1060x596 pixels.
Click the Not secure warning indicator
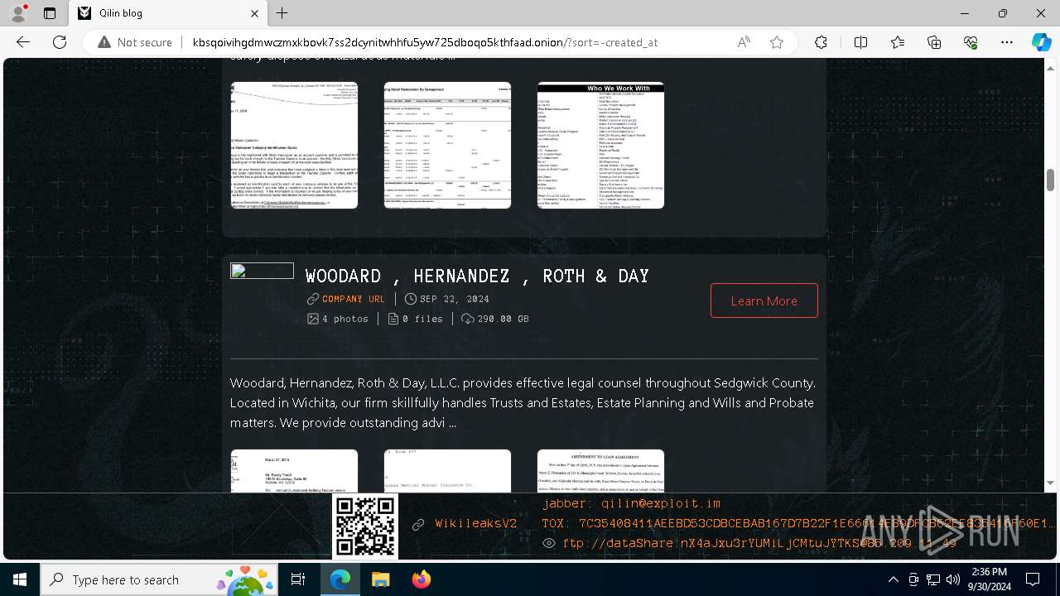coord(135,42)
